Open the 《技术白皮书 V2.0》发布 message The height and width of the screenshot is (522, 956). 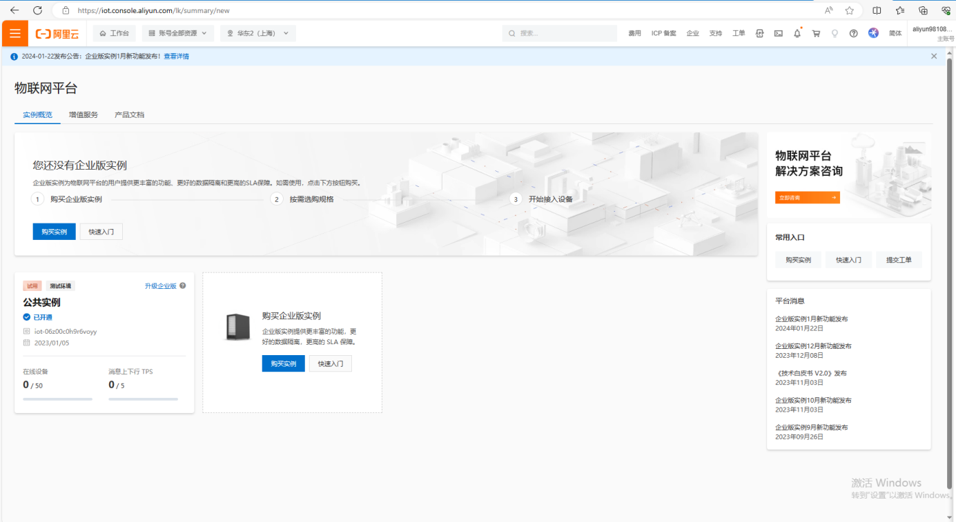[x=811, y=373]
